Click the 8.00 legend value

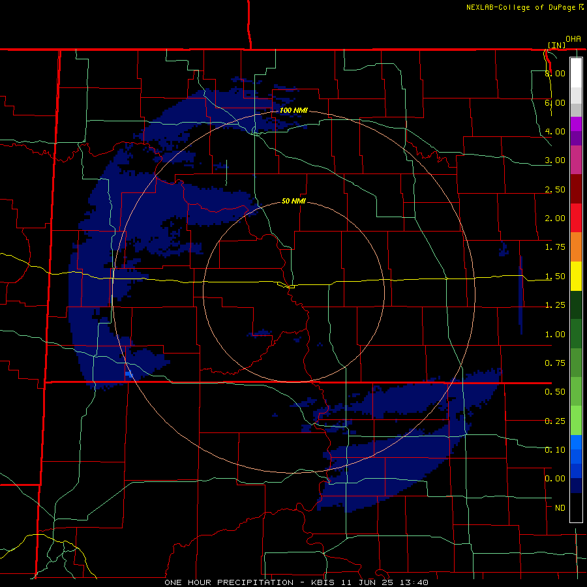(555, 73)
